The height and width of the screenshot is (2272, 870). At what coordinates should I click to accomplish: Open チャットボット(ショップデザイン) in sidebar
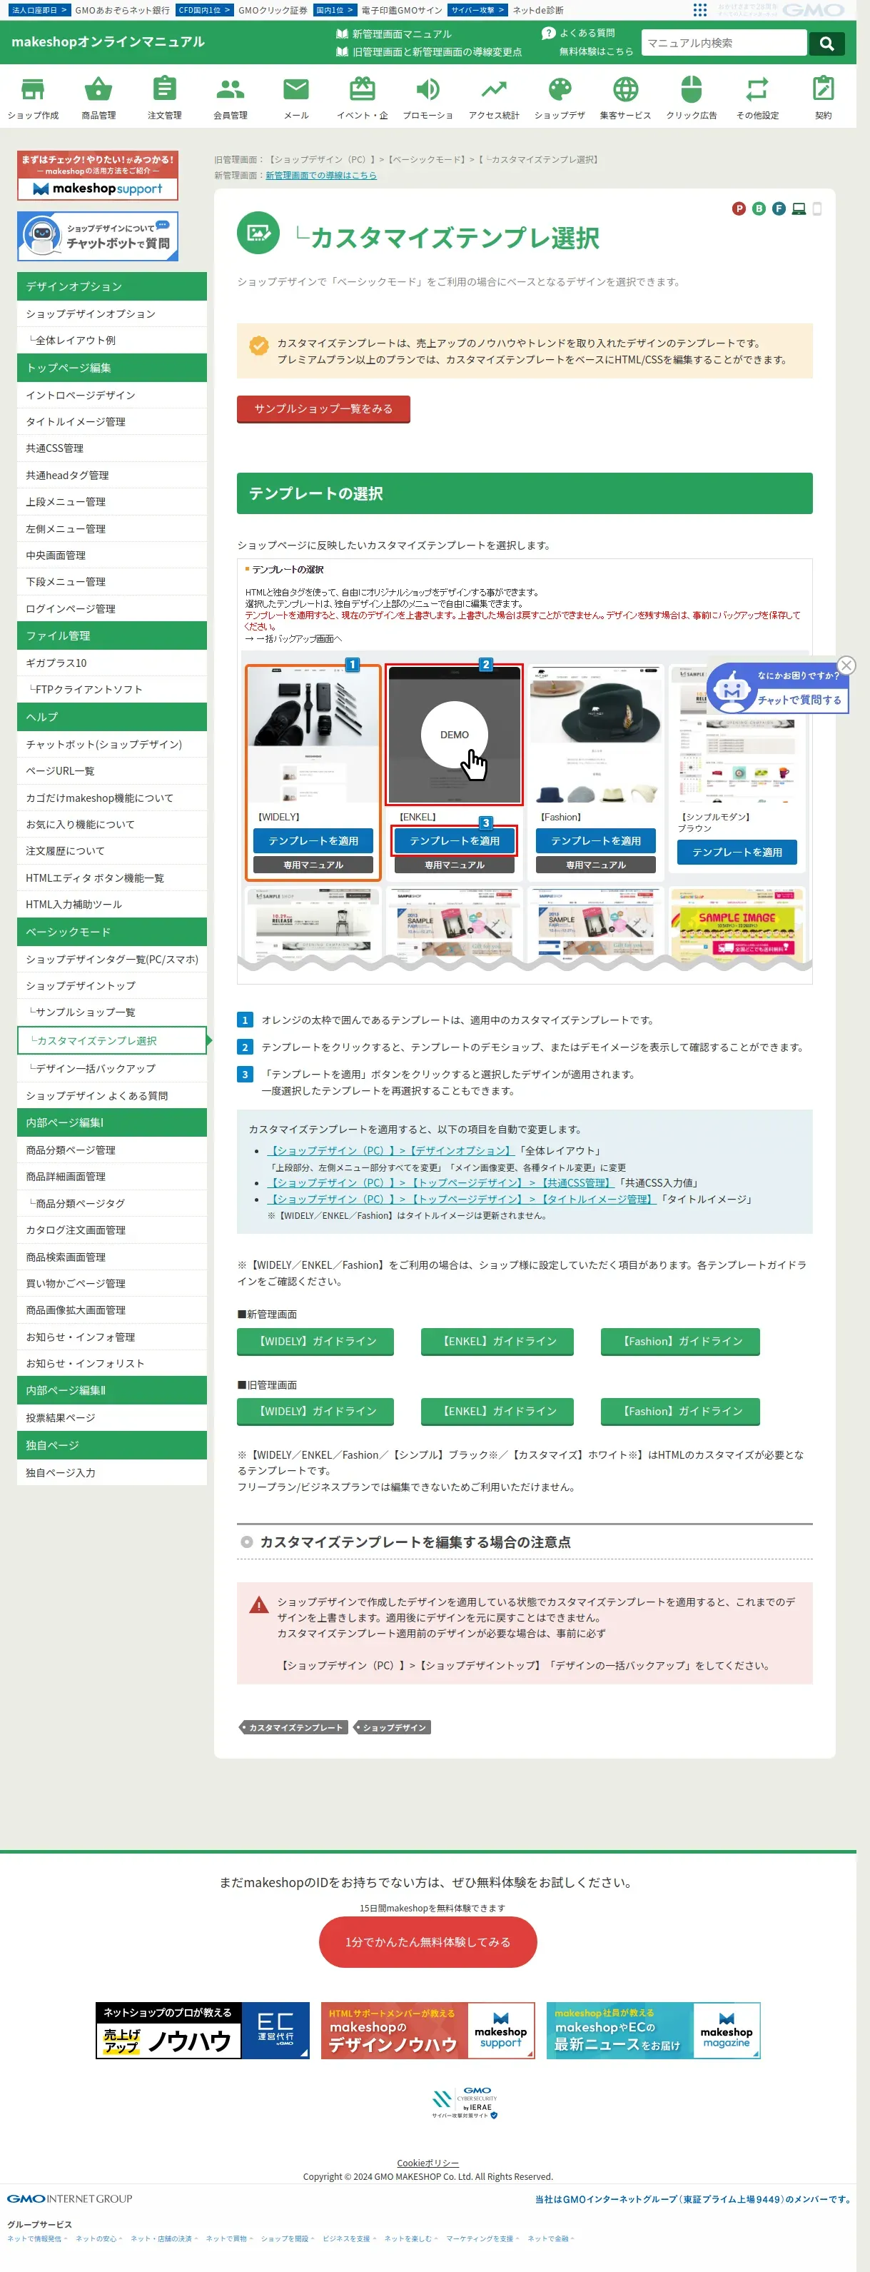click(x=111, y=745)
